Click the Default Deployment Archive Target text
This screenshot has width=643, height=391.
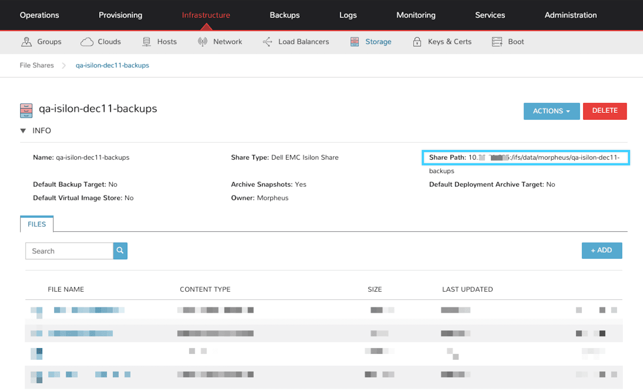(x=492, y=185)
